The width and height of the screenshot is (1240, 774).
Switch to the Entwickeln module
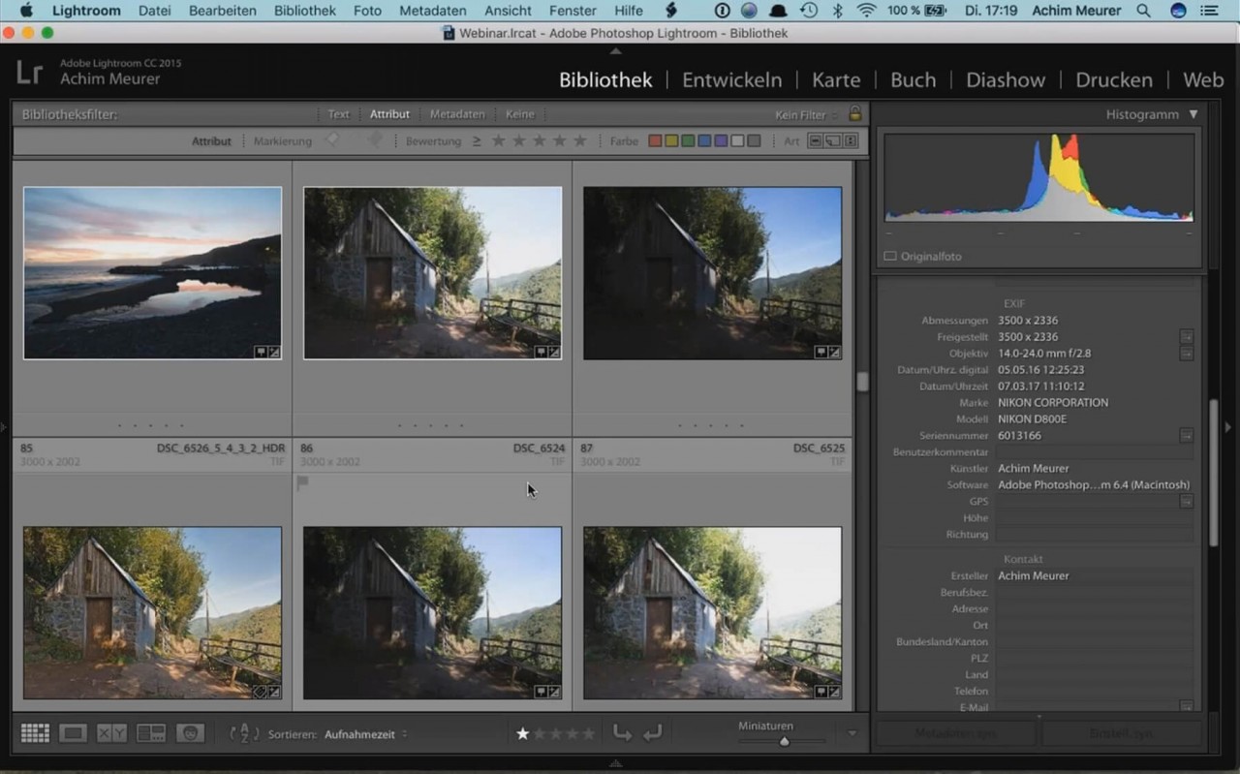click(x=731, y=79)
